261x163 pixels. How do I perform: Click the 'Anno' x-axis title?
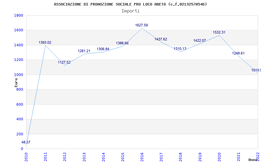click(x=253, y=160)
